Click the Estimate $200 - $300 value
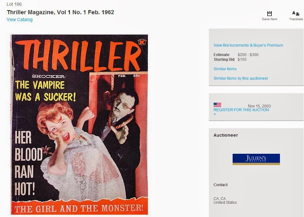 [248, 55]
